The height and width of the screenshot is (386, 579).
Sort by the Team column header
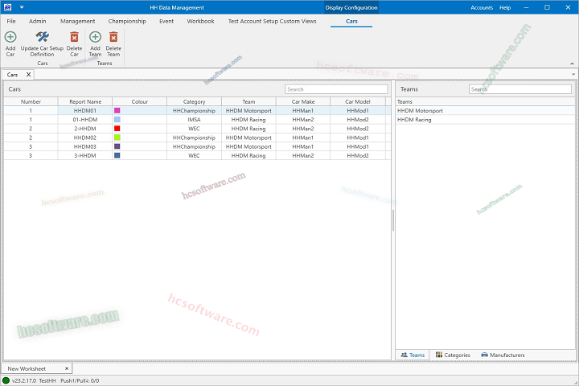coord(248,101)
